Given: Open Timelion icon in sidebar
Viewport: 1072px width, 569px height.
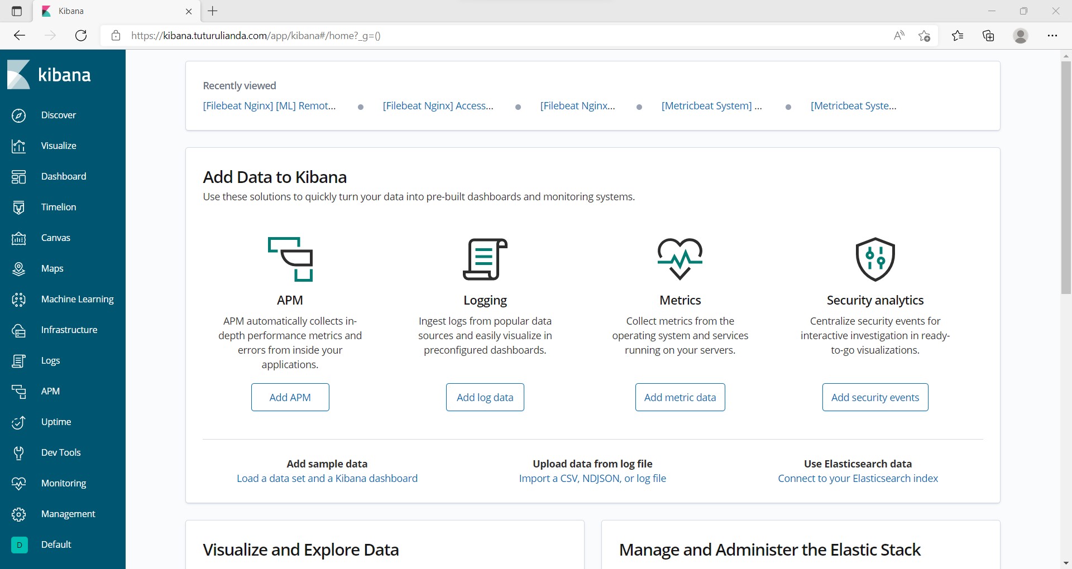Looking at the screenshot, I should pyautogui.click(x=18, y=208).
